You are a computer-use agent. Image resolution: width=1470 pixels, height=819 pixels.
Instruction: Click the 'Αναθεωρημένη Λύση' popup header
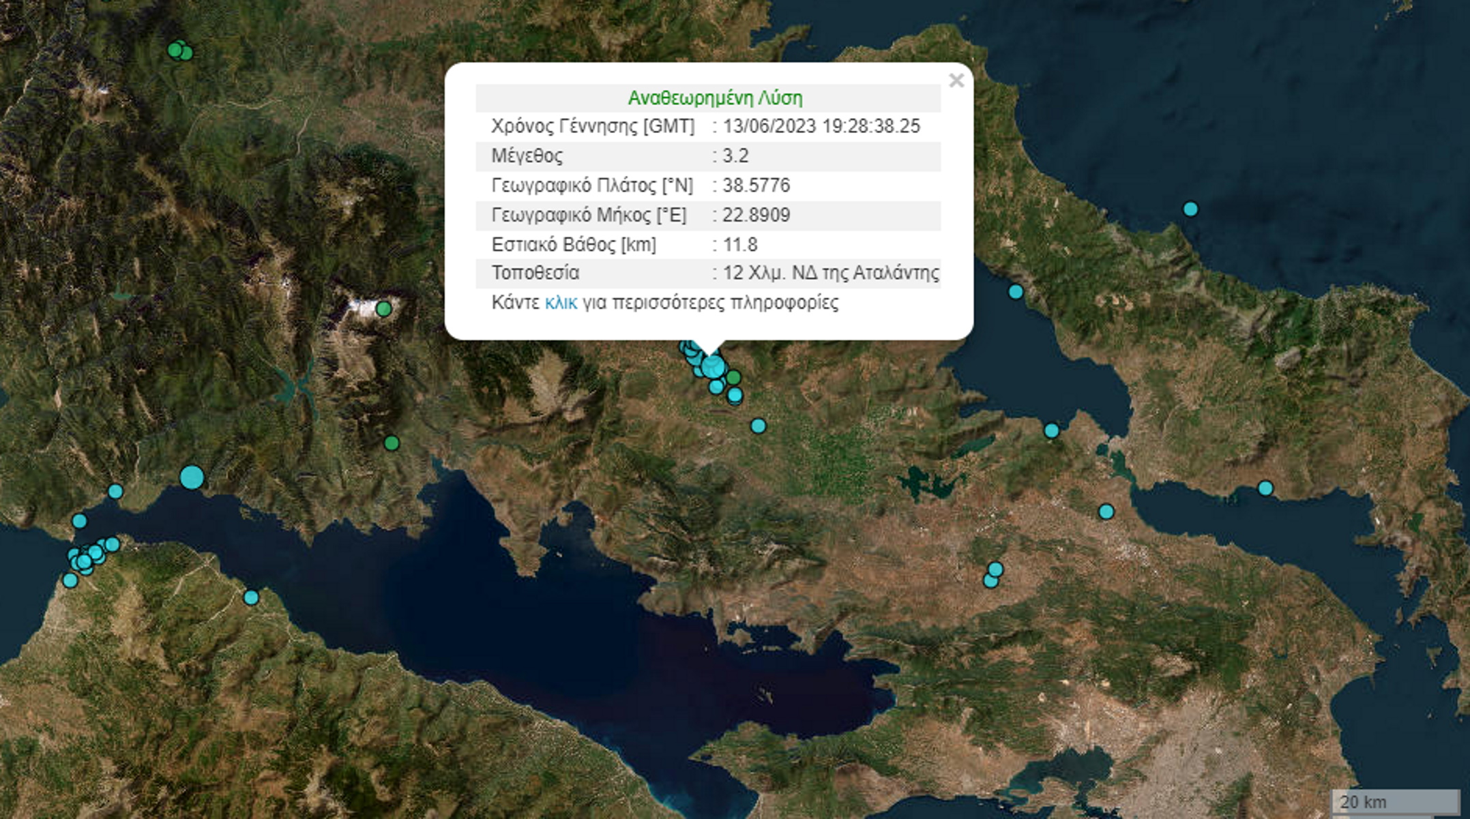714,98
